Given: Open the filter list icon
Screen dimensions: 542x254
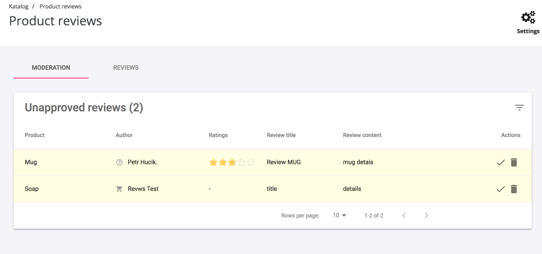Looking at the screenshot, I should coord(519,108).
